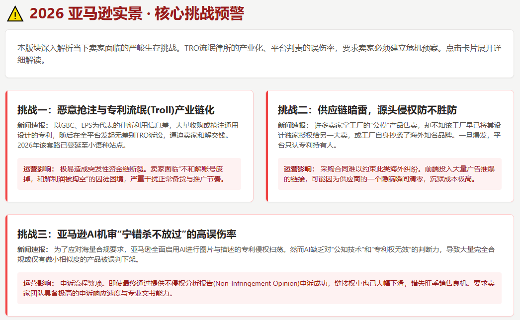The height and width of the screenshot is (320, 520).
Task: Click the intro paragraph about TRO流氓律所
Action: point(259,54)
